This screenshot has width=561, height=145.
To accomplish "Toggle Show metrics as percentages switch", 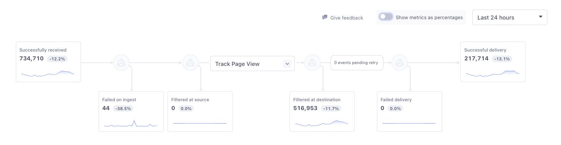I will click(386, 17).
